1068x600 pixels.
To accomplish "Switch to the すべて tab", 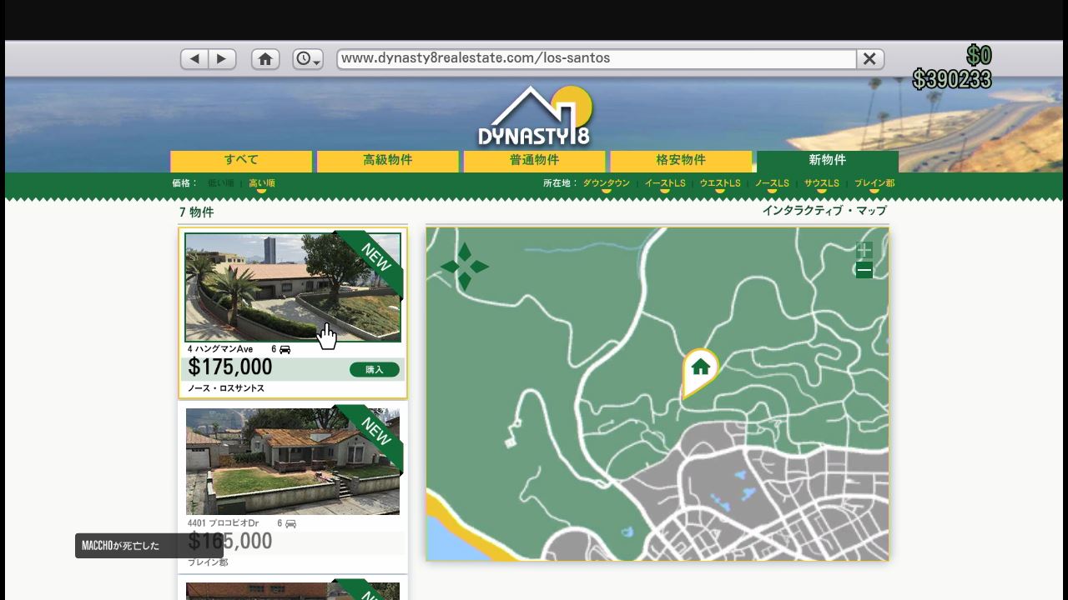I will click(x=241, y=161).
